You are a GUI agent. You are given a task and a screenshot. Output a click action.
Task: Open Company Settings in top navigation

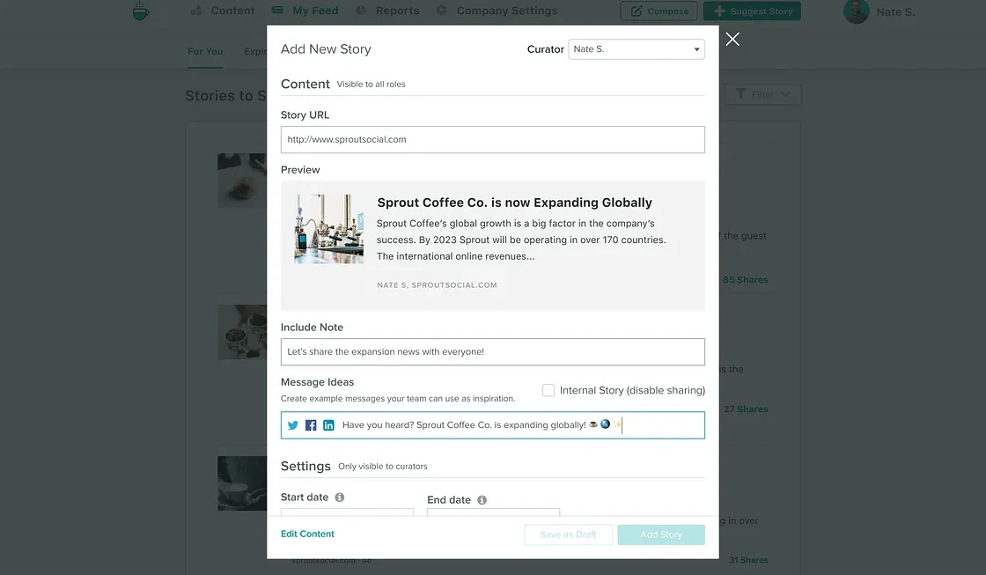click(x=507, y=11)
